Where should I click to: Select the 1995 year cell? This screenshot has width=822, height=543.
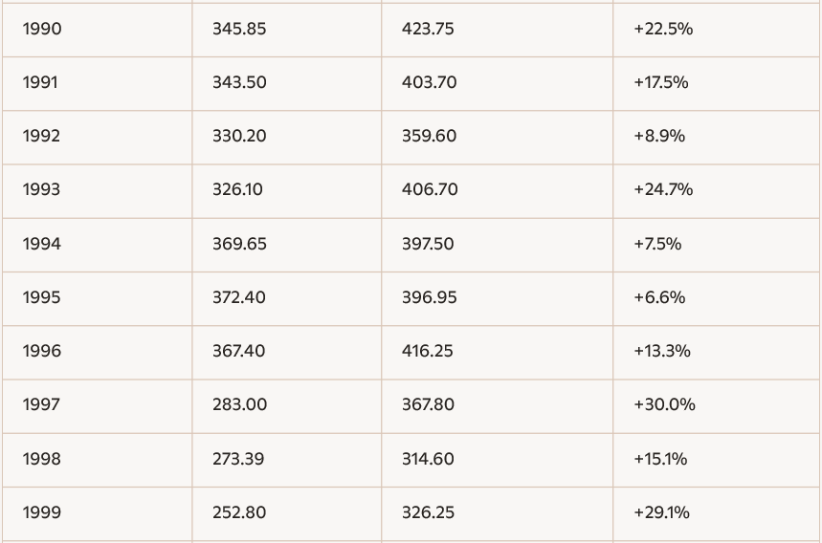pos(41,297)
